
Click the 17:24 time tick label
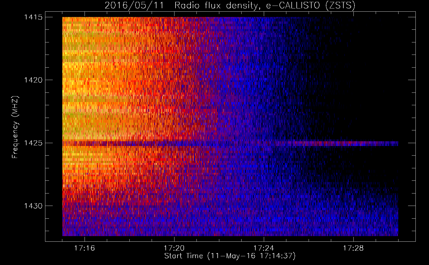264,248
